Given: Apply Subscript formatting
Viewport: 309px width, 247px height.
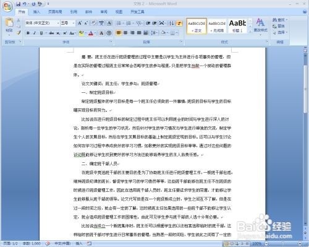Looking at the screenshot, I should pos(58,33).
